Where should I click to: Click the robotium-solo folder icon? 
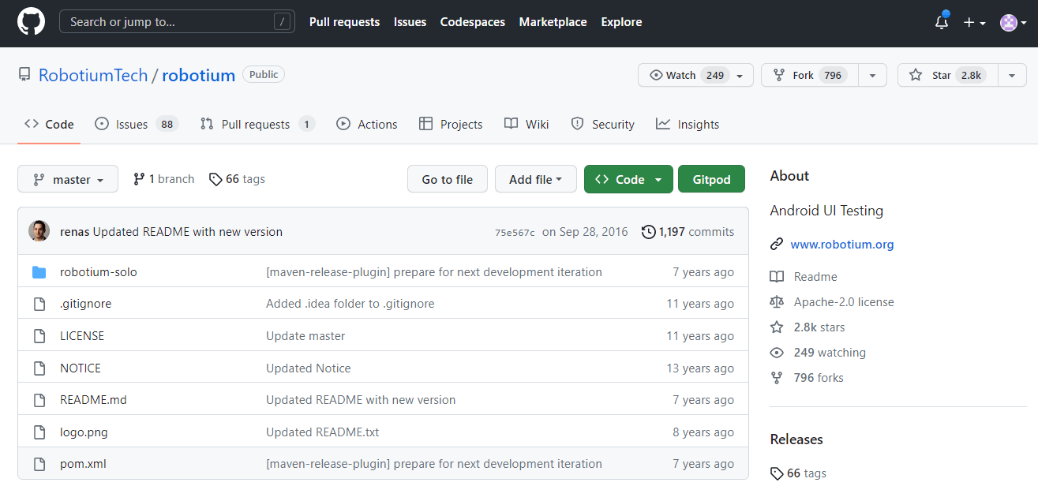click(39, 272)
